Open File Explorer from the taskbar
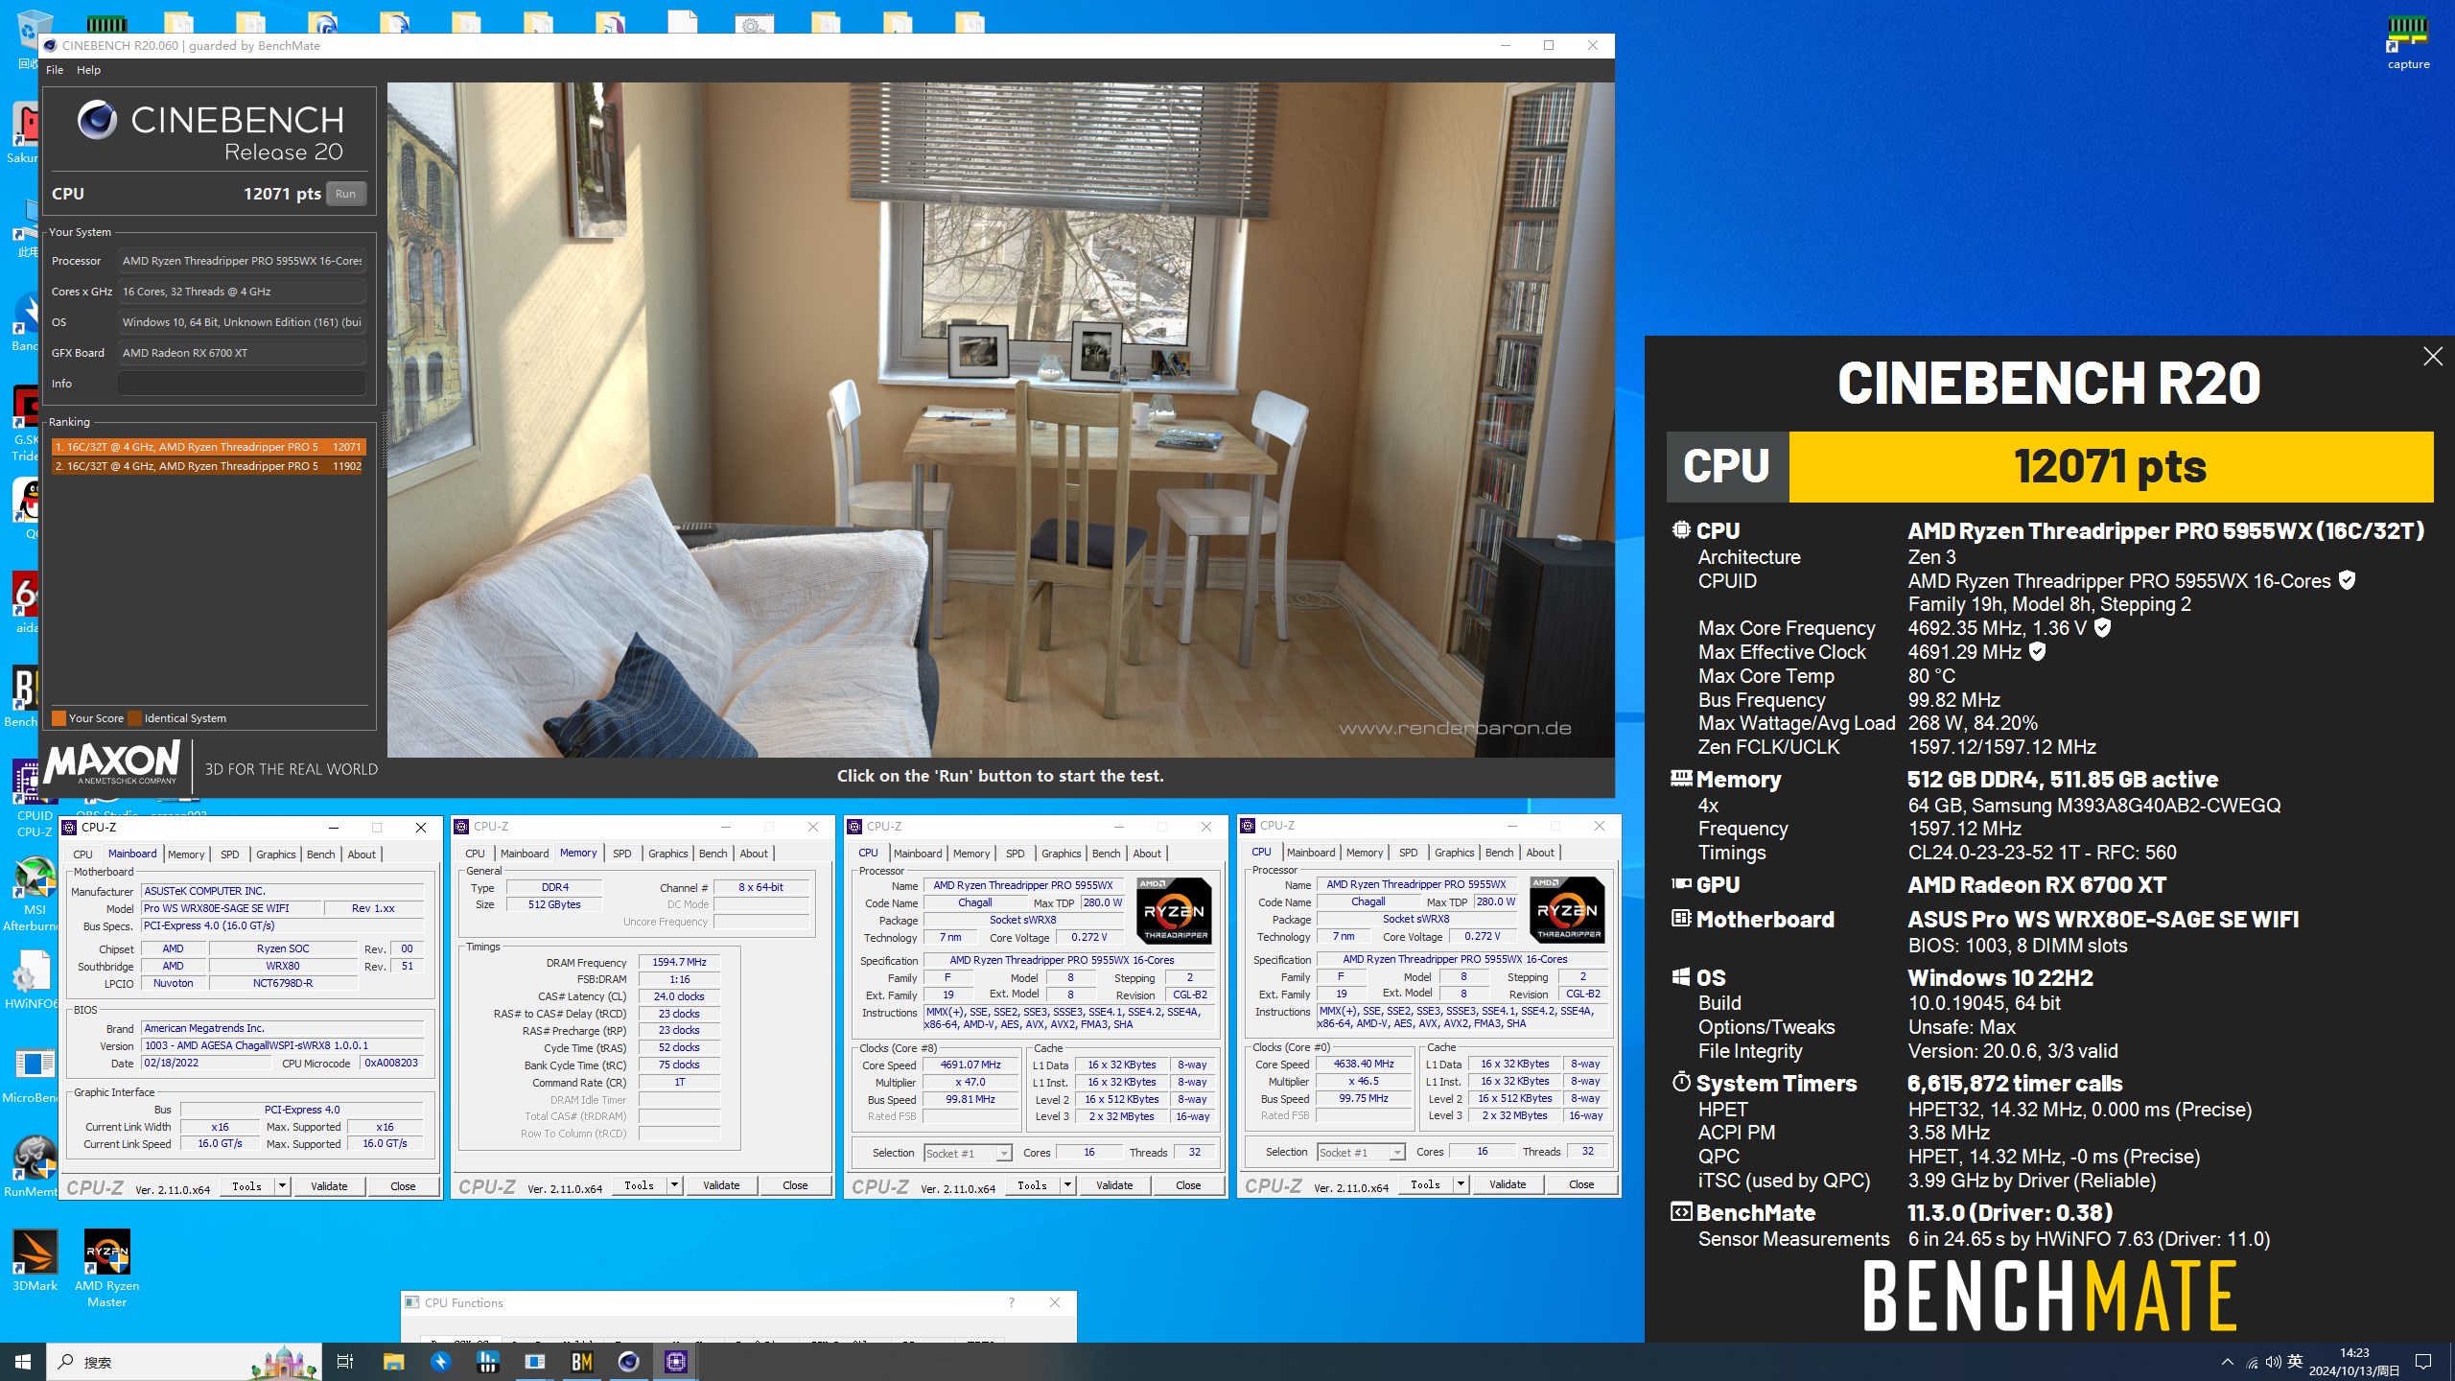2455x1381 pixels. (x=393, y=1362)
